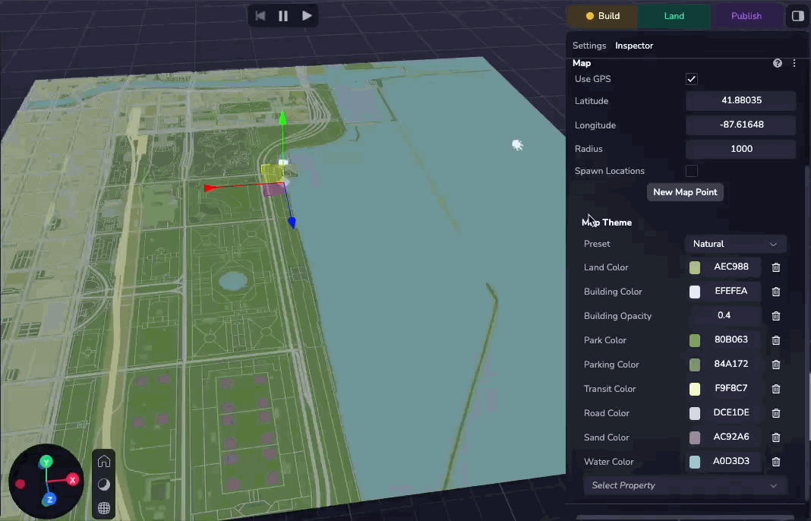Viewport: 811px width, 521px height.
Task: Open the Preset Natural dropdown
Action: point(734,244)
